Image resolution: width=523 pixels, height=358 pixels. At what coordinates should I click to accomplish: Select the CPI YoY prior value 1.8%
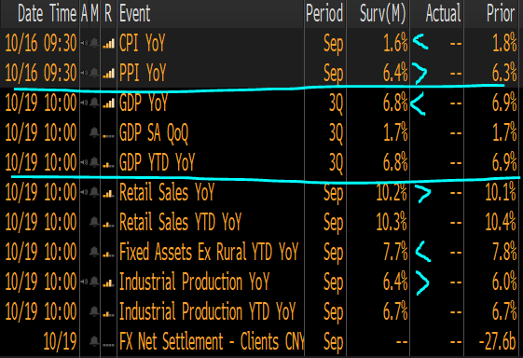click(x=504, y=44)
